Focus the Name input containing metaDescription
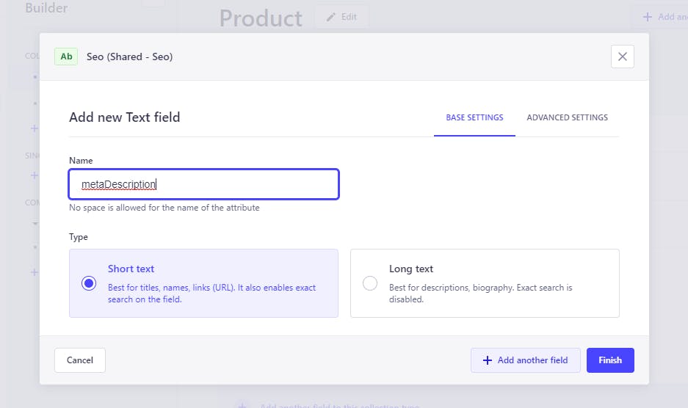The width and height of the screenshot is (688, 408). [203, 184]
